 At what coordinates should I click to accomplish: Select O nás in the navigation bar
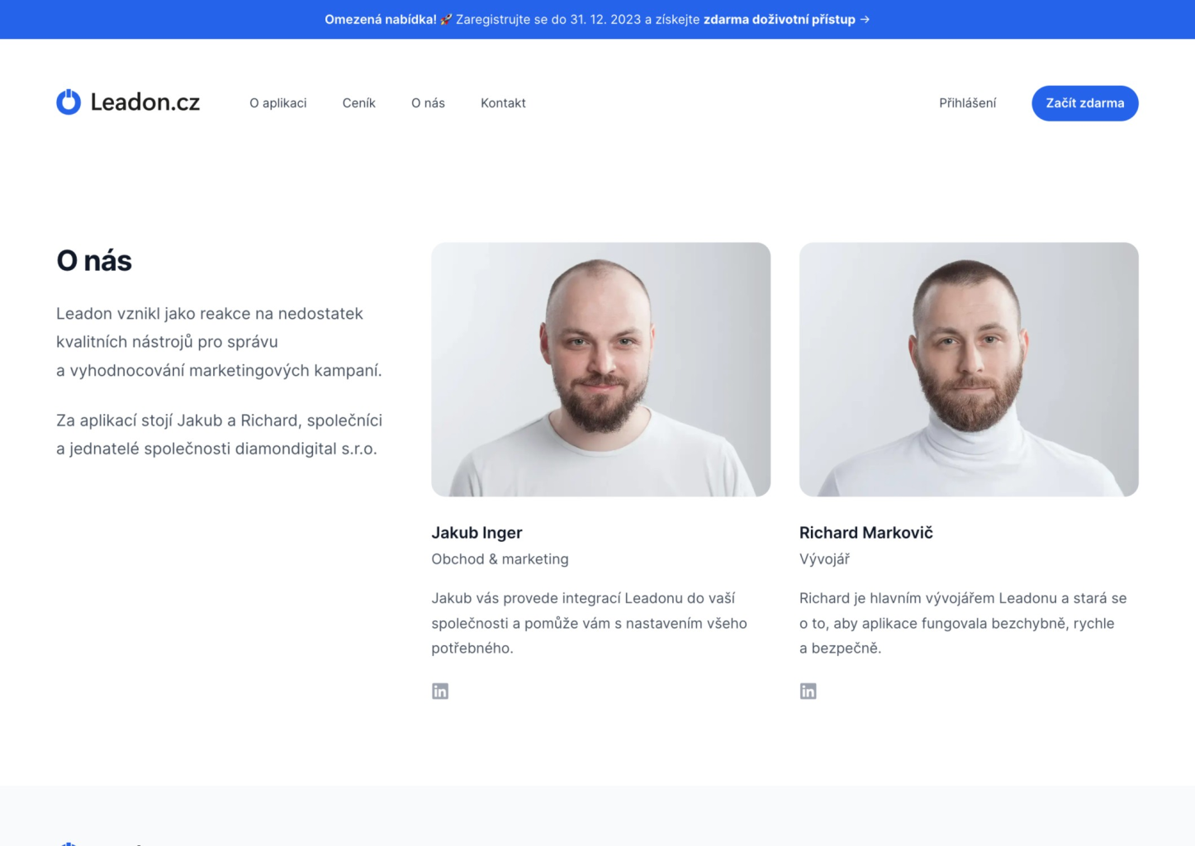[428, 103]
